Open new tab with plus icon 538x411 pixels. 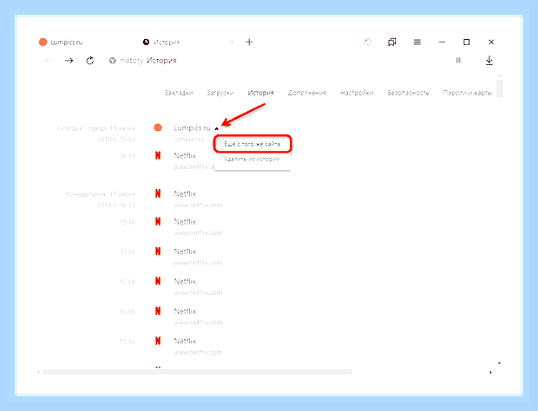tap(249, 42)
